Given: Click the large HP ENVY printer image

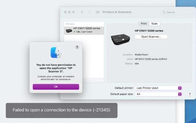Looking at the screenshot, I should pyautogui.click(x=120, y=39).
